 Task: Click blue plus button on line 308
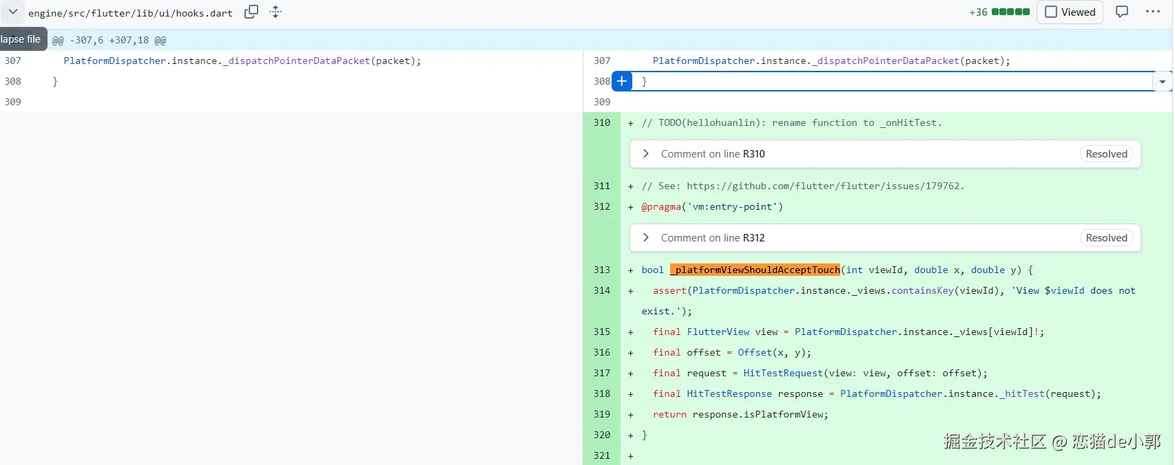[621, 81]
